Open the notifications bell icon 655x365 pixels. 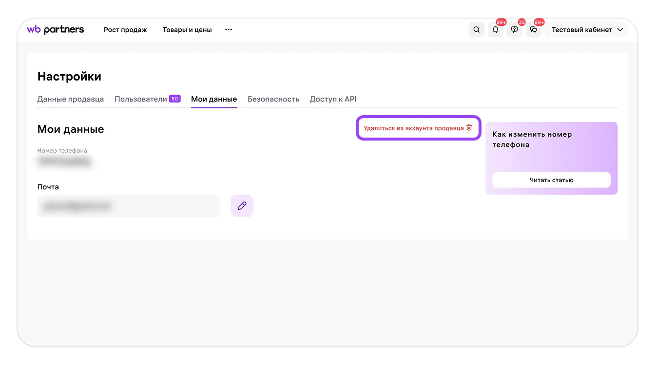496,30
